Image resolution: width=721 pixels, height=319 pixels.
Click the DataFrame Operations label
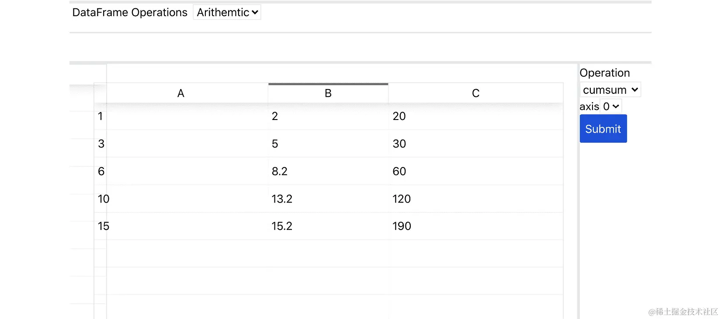pos(130,12)
